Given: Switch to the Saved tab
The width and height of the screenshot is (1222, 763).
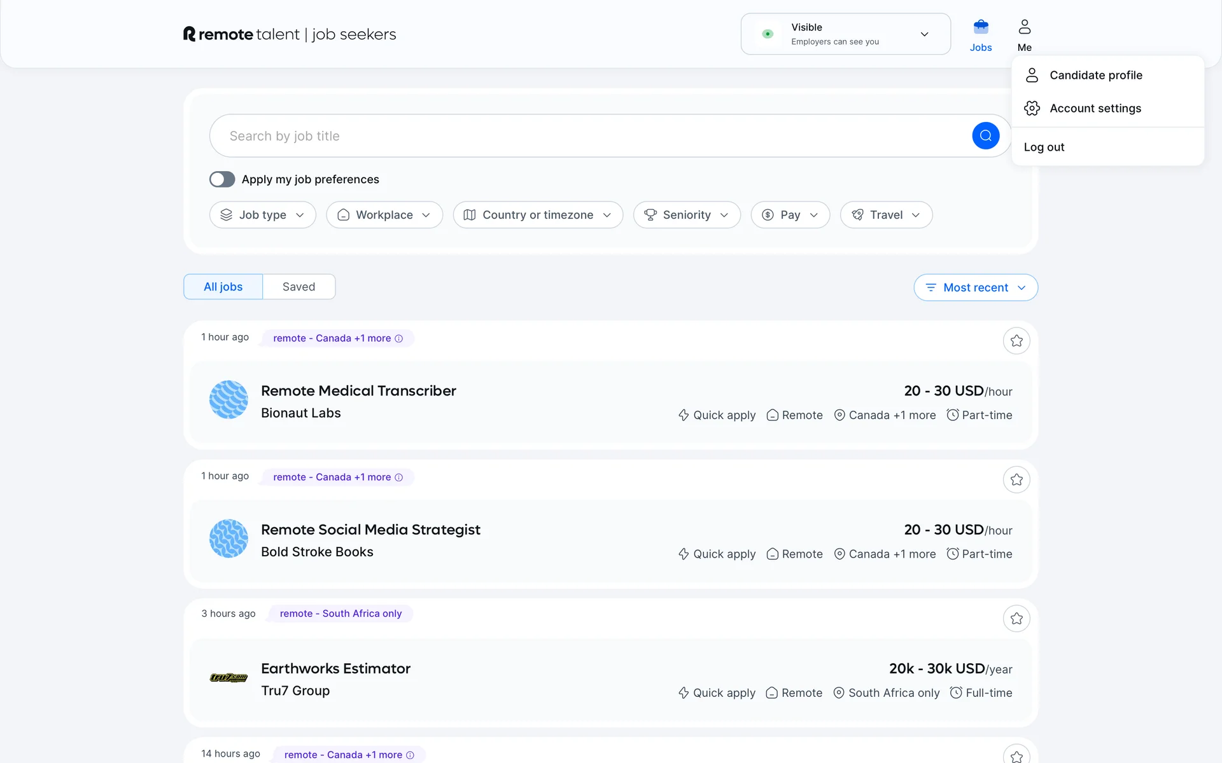Looking at the screenshot, I should [298, 287].
